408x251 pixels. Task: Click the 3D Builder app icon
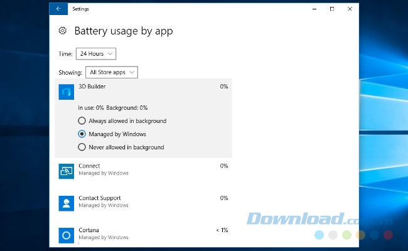(67, 93)
